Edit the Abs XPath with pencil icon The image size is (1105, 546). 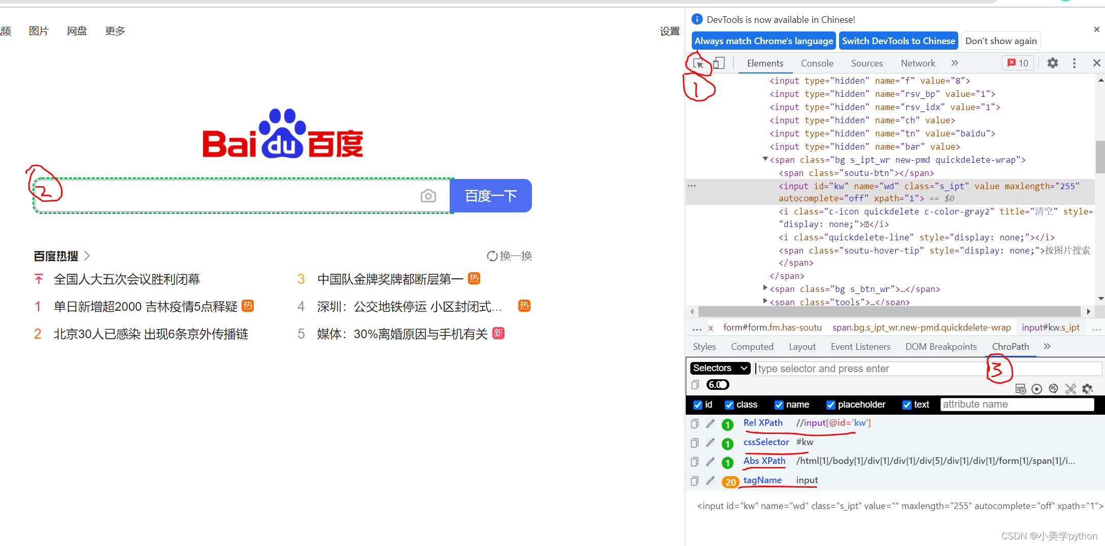point(710,461)
